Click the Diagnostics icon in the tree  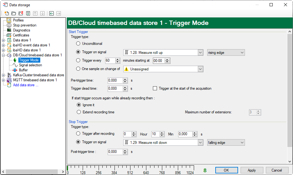point(9,30)
